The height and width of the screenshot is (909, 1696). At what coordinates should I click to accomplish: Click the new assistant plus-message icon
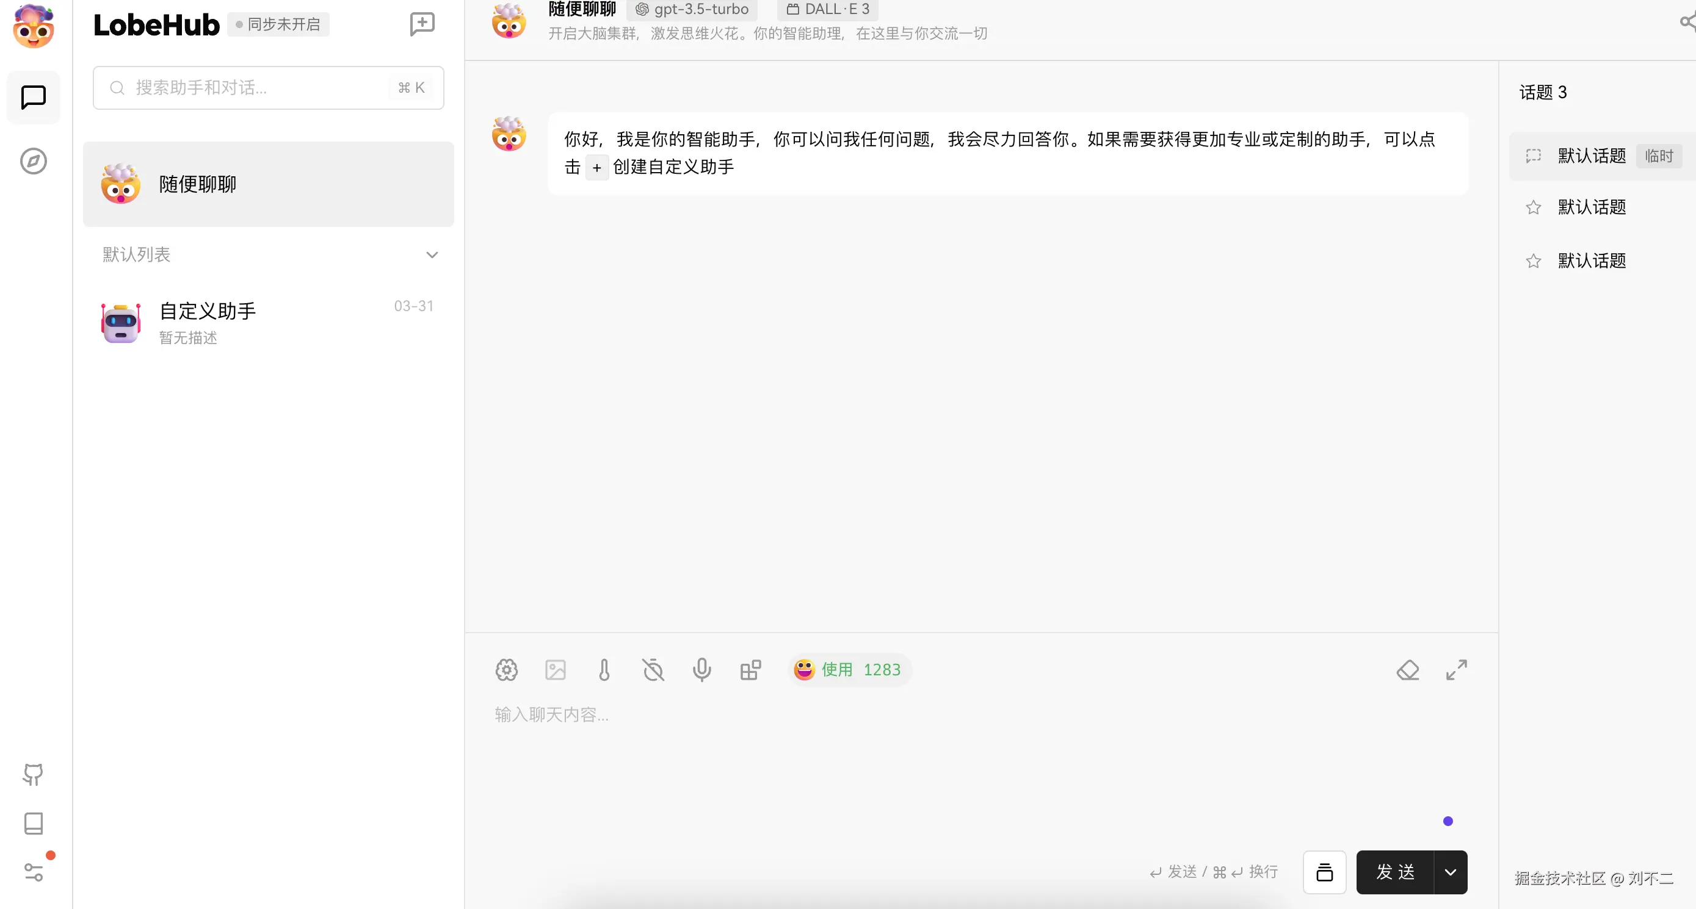(422, 24)
